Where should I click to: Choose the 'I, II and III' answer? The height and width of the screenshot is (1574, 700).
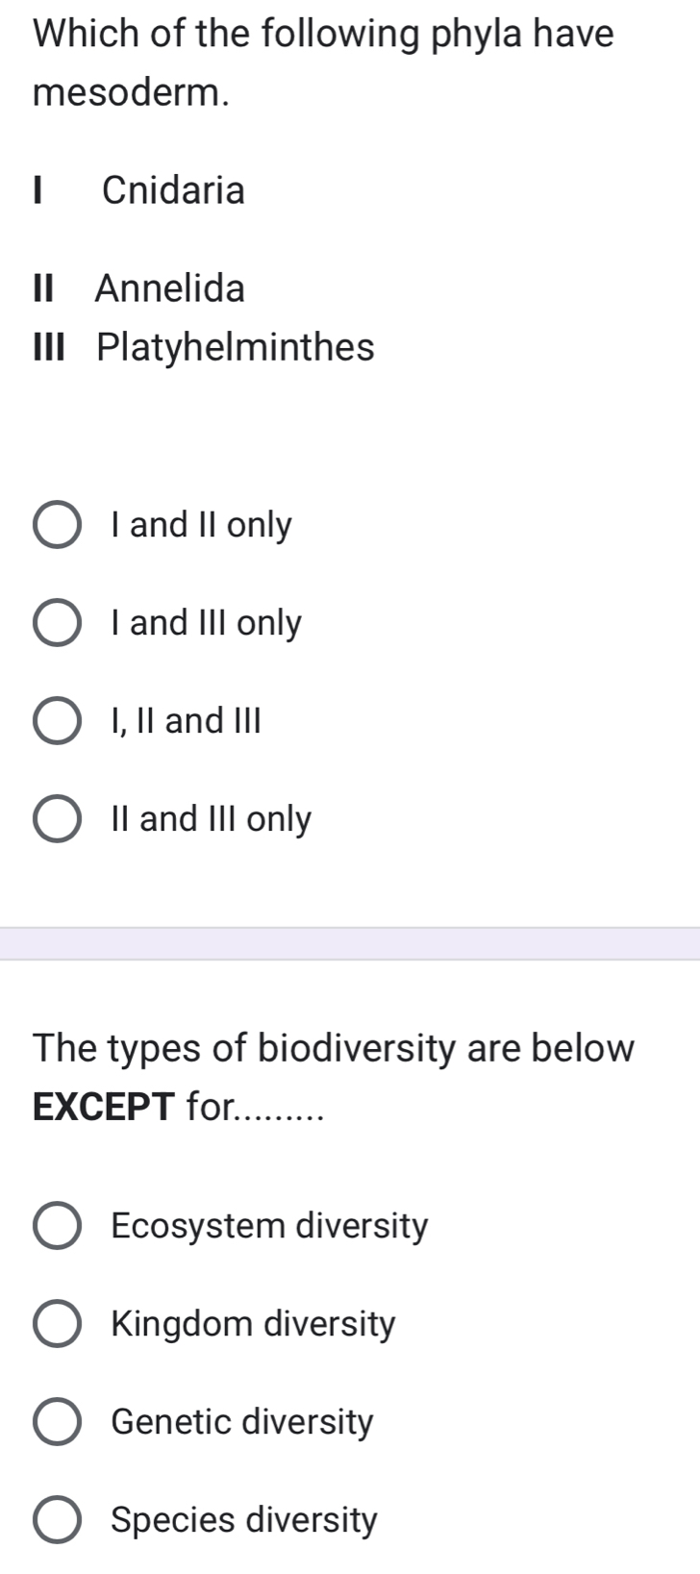pos(58,722)
